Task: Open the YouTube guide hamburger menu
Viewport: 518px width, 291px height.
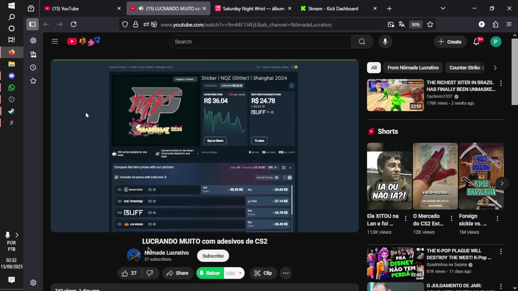Action: [x=55, y=41]
